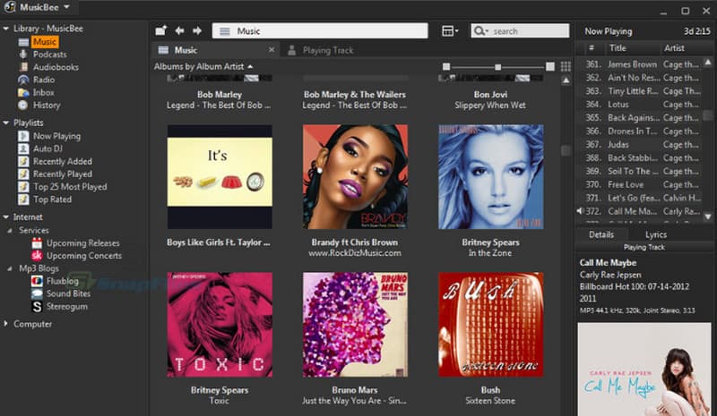The image size is (717, 416).
Task: Click Bon Jovi artist name
Action: pos(490,95)
